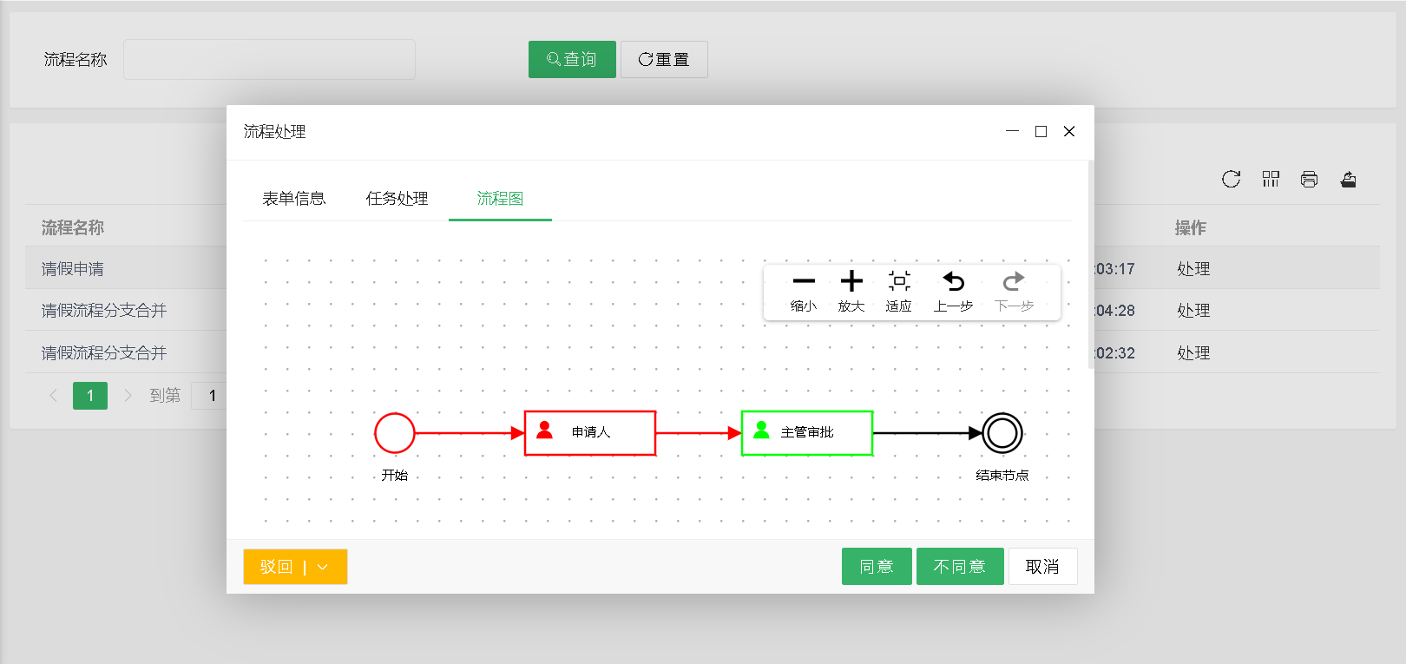Go to pagination page 1
Viewport: 1406px width, 664px height.
pos(90,396)
